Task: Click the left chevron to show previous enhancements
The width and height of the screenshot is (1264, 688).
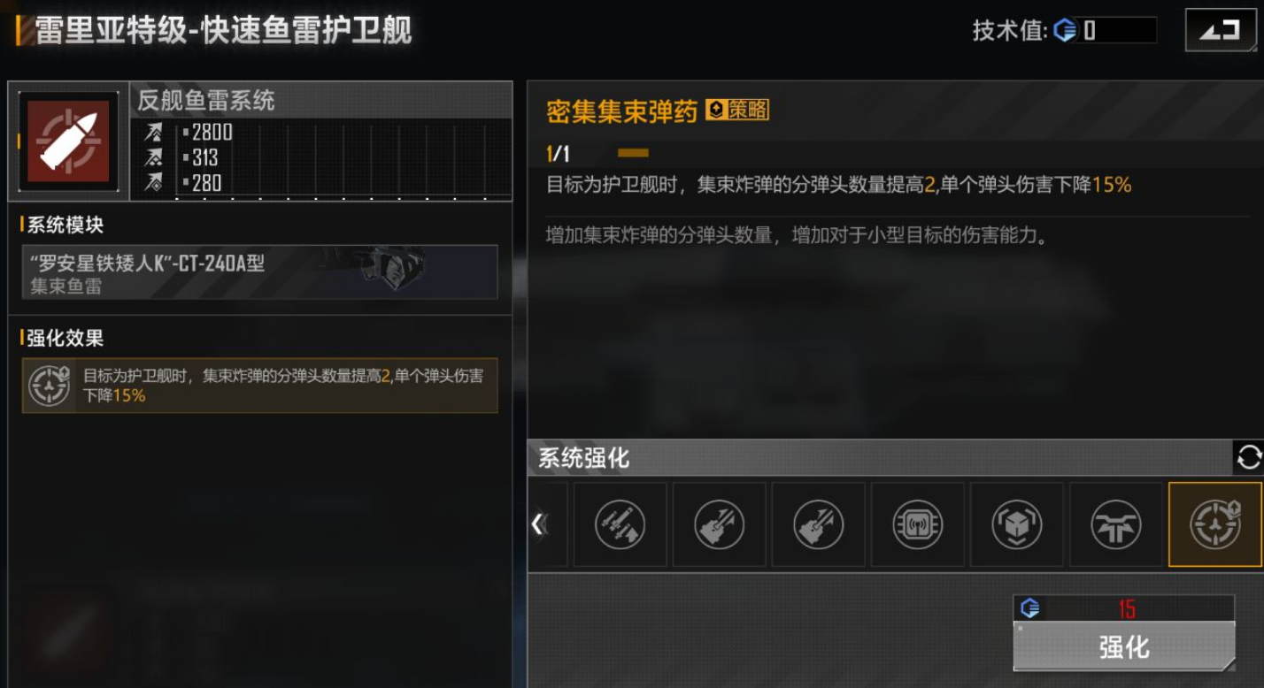Action: (x=537, y=524)
